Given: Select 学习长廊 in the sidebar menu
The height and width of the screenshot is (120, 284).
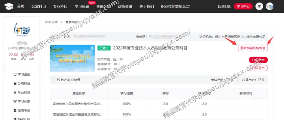Looking at the screenshot, I should pos(24,101).
